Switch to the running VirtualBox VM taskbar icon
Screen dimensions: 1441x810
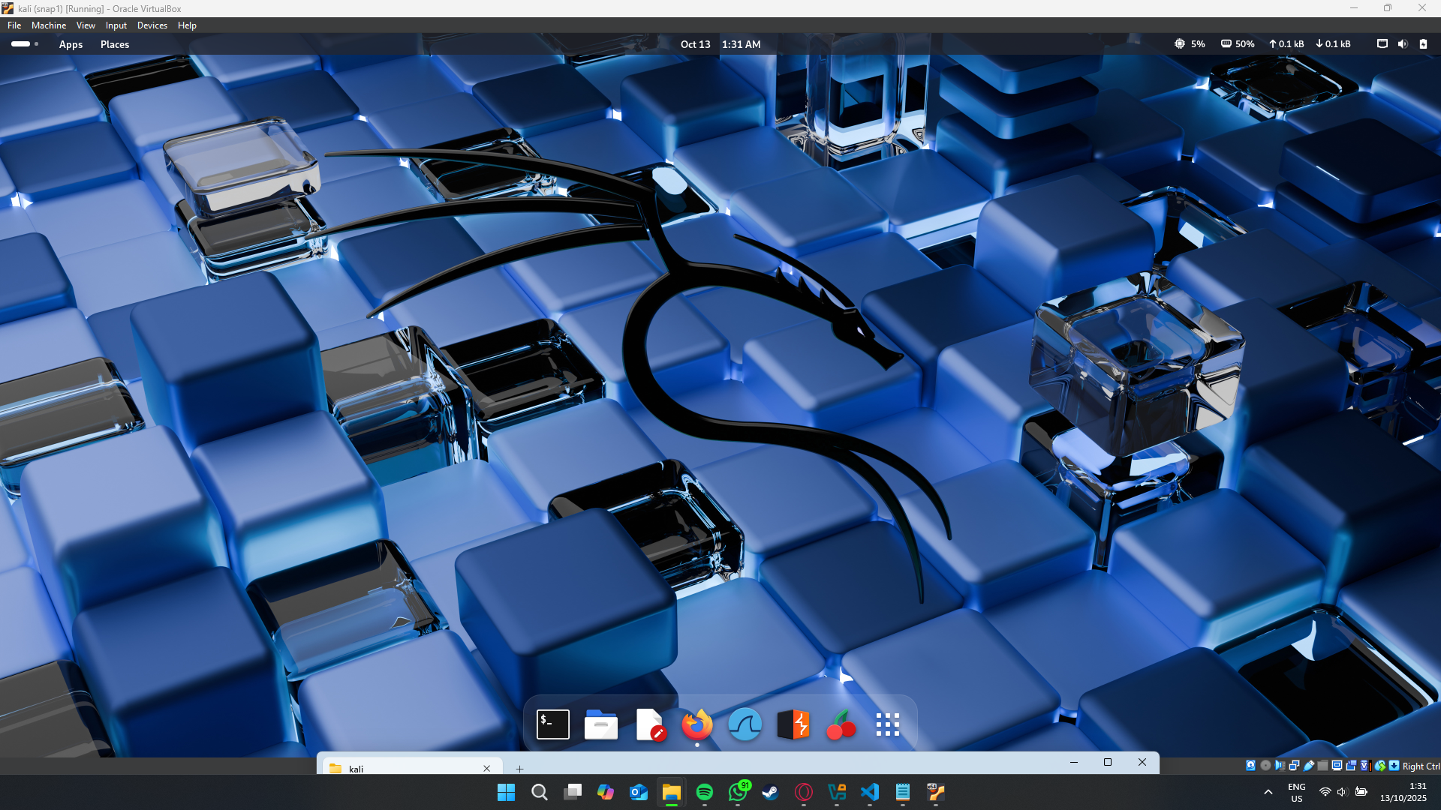click(x=936, y=792)
